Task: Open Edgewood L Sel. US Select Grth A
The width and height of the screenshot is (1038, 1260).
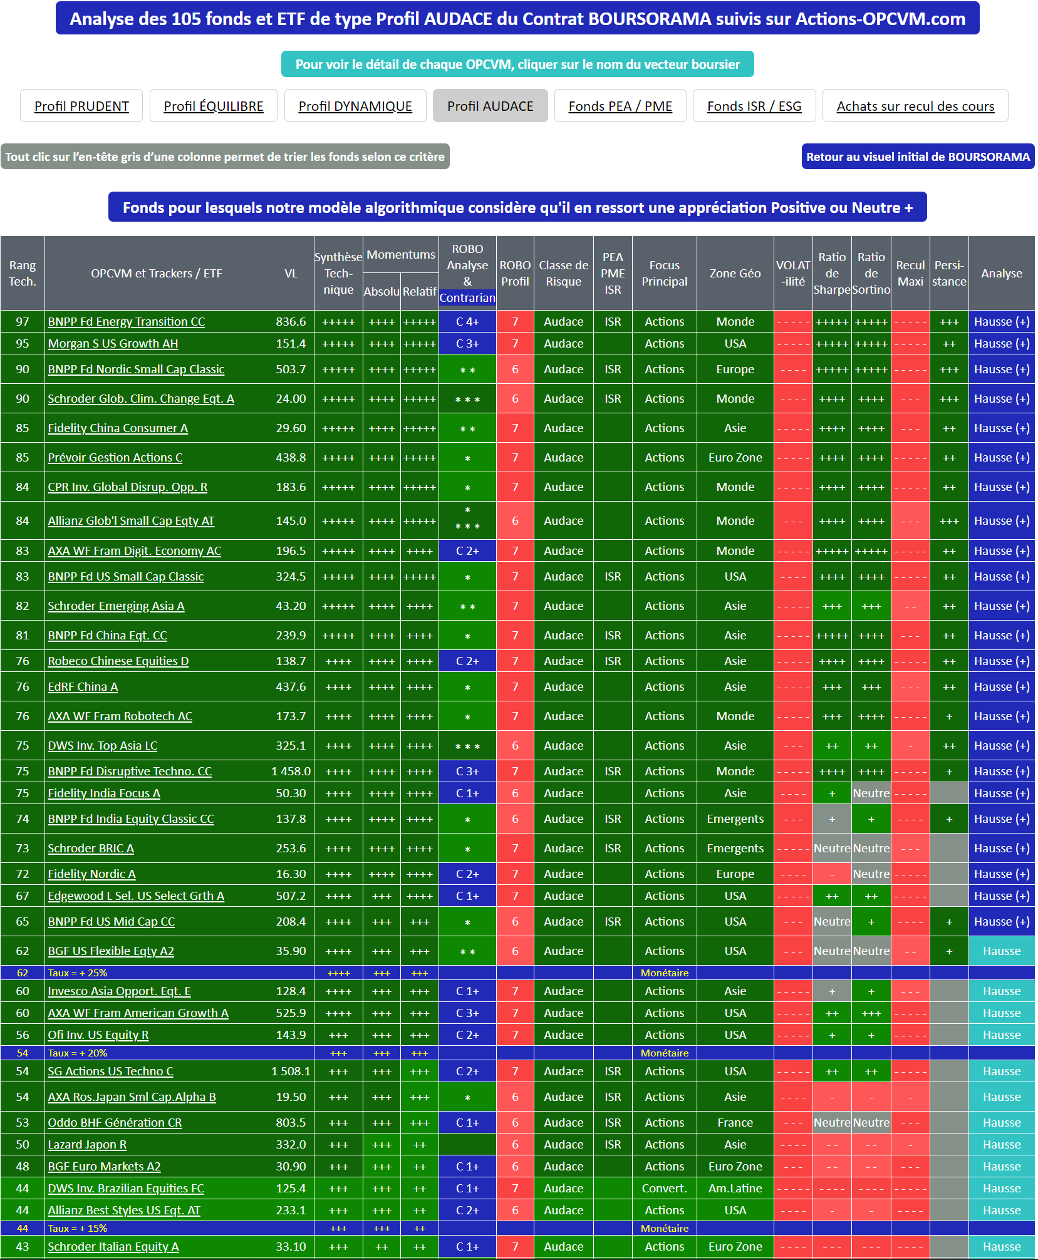Action: pos(136,896)
